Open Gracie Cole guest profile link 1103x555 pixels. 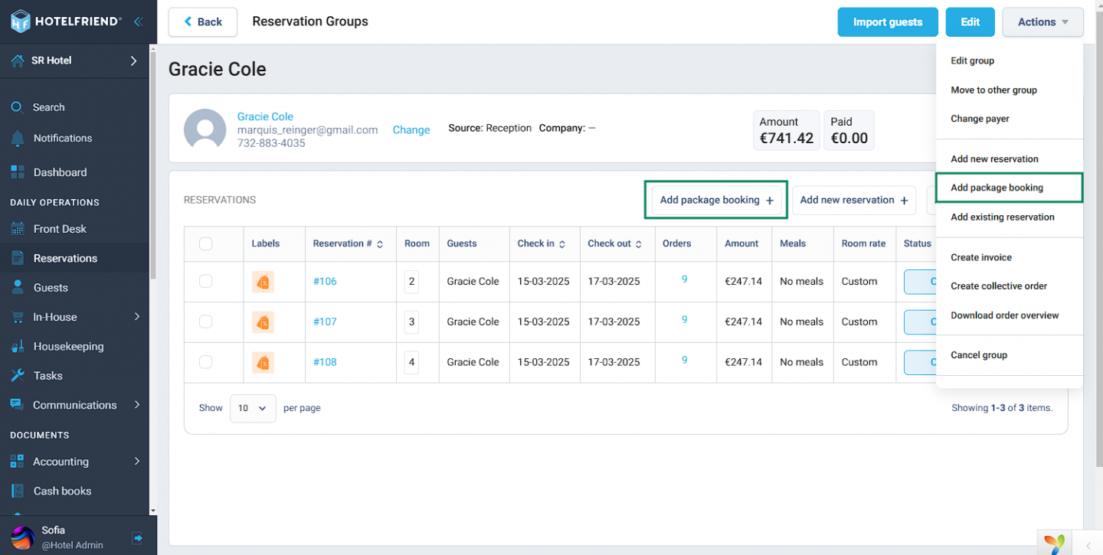point(265,116)
